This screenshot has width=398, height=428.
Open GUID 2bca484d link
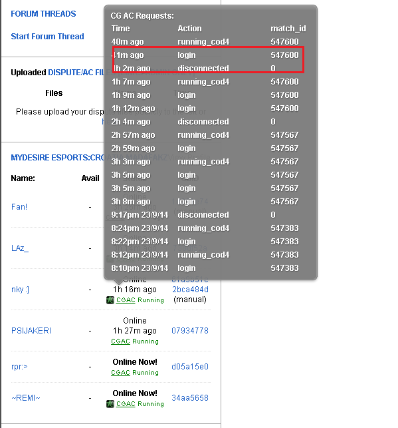pos(190,290)
